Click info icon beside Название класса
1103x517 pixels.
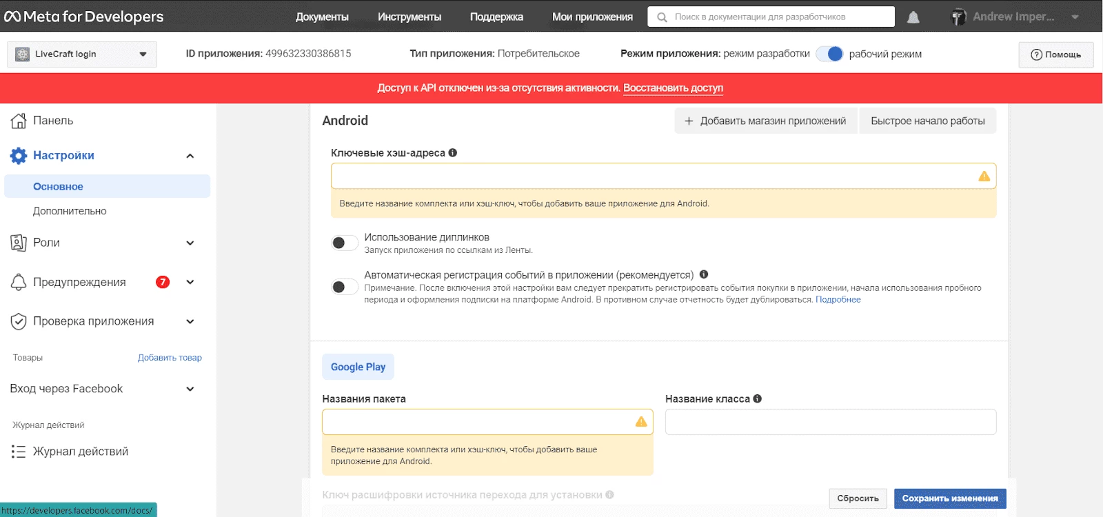758,398
